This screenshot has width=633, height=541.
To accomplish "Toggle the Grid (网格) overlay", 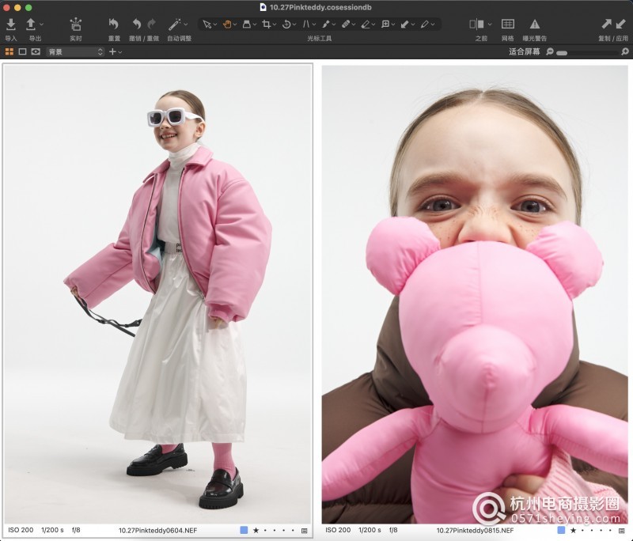I will point(507,25).
